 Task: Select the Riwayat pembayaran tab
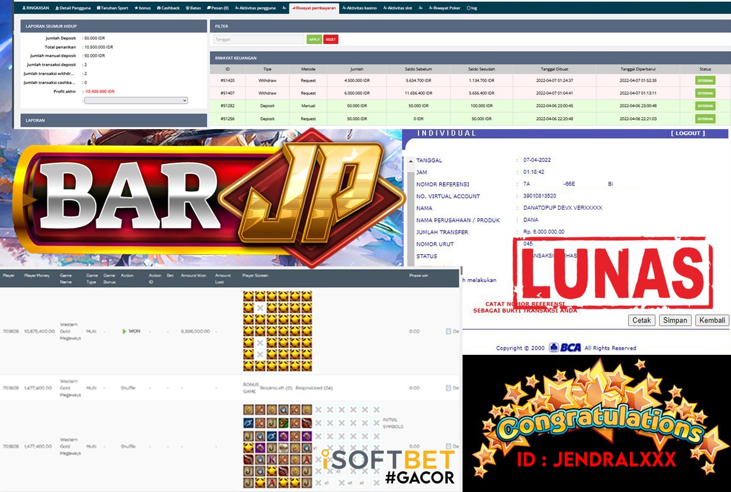click(x=314, y=8)
